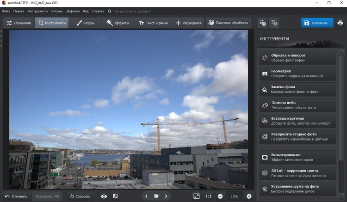Screen dimensions: 347x202
Task: Zoom out with the minus icon
Action: tap(220, 196)
